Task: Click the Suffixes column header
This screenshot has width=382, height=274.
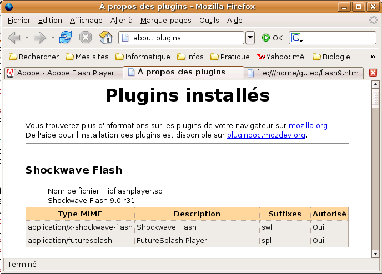Action: coord(285,214)
